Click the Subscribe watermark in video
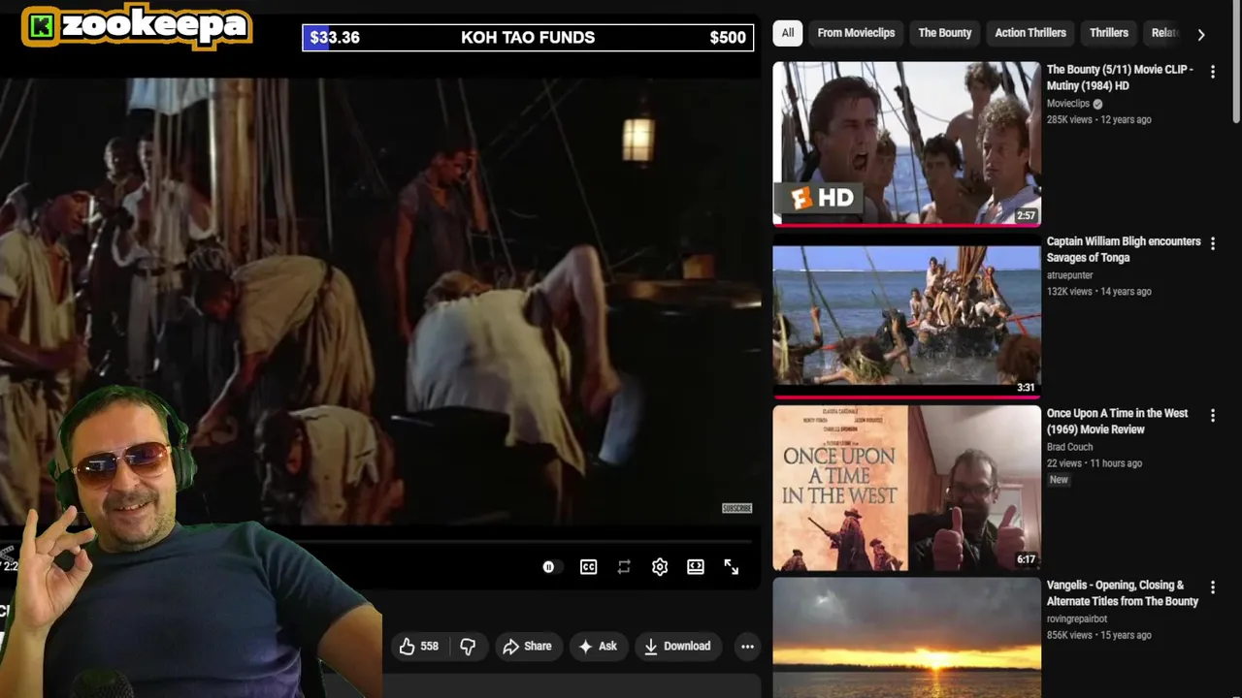 click(x=736, y=508)
